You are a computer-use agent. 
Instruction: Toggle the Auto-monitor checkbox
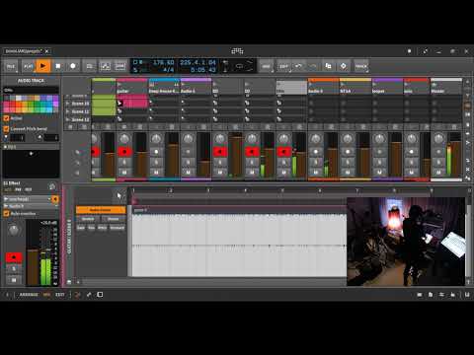(x=6, y=214)
